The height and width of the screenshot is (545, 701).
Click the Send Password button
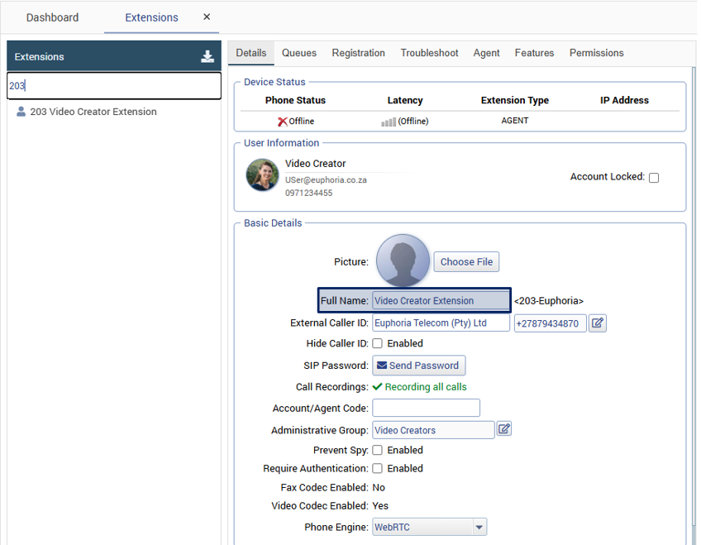(x=418, y=366)
